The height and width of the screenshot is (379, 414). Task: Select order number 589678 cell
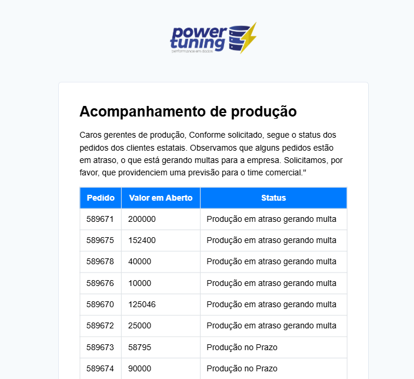pos(100,261)
